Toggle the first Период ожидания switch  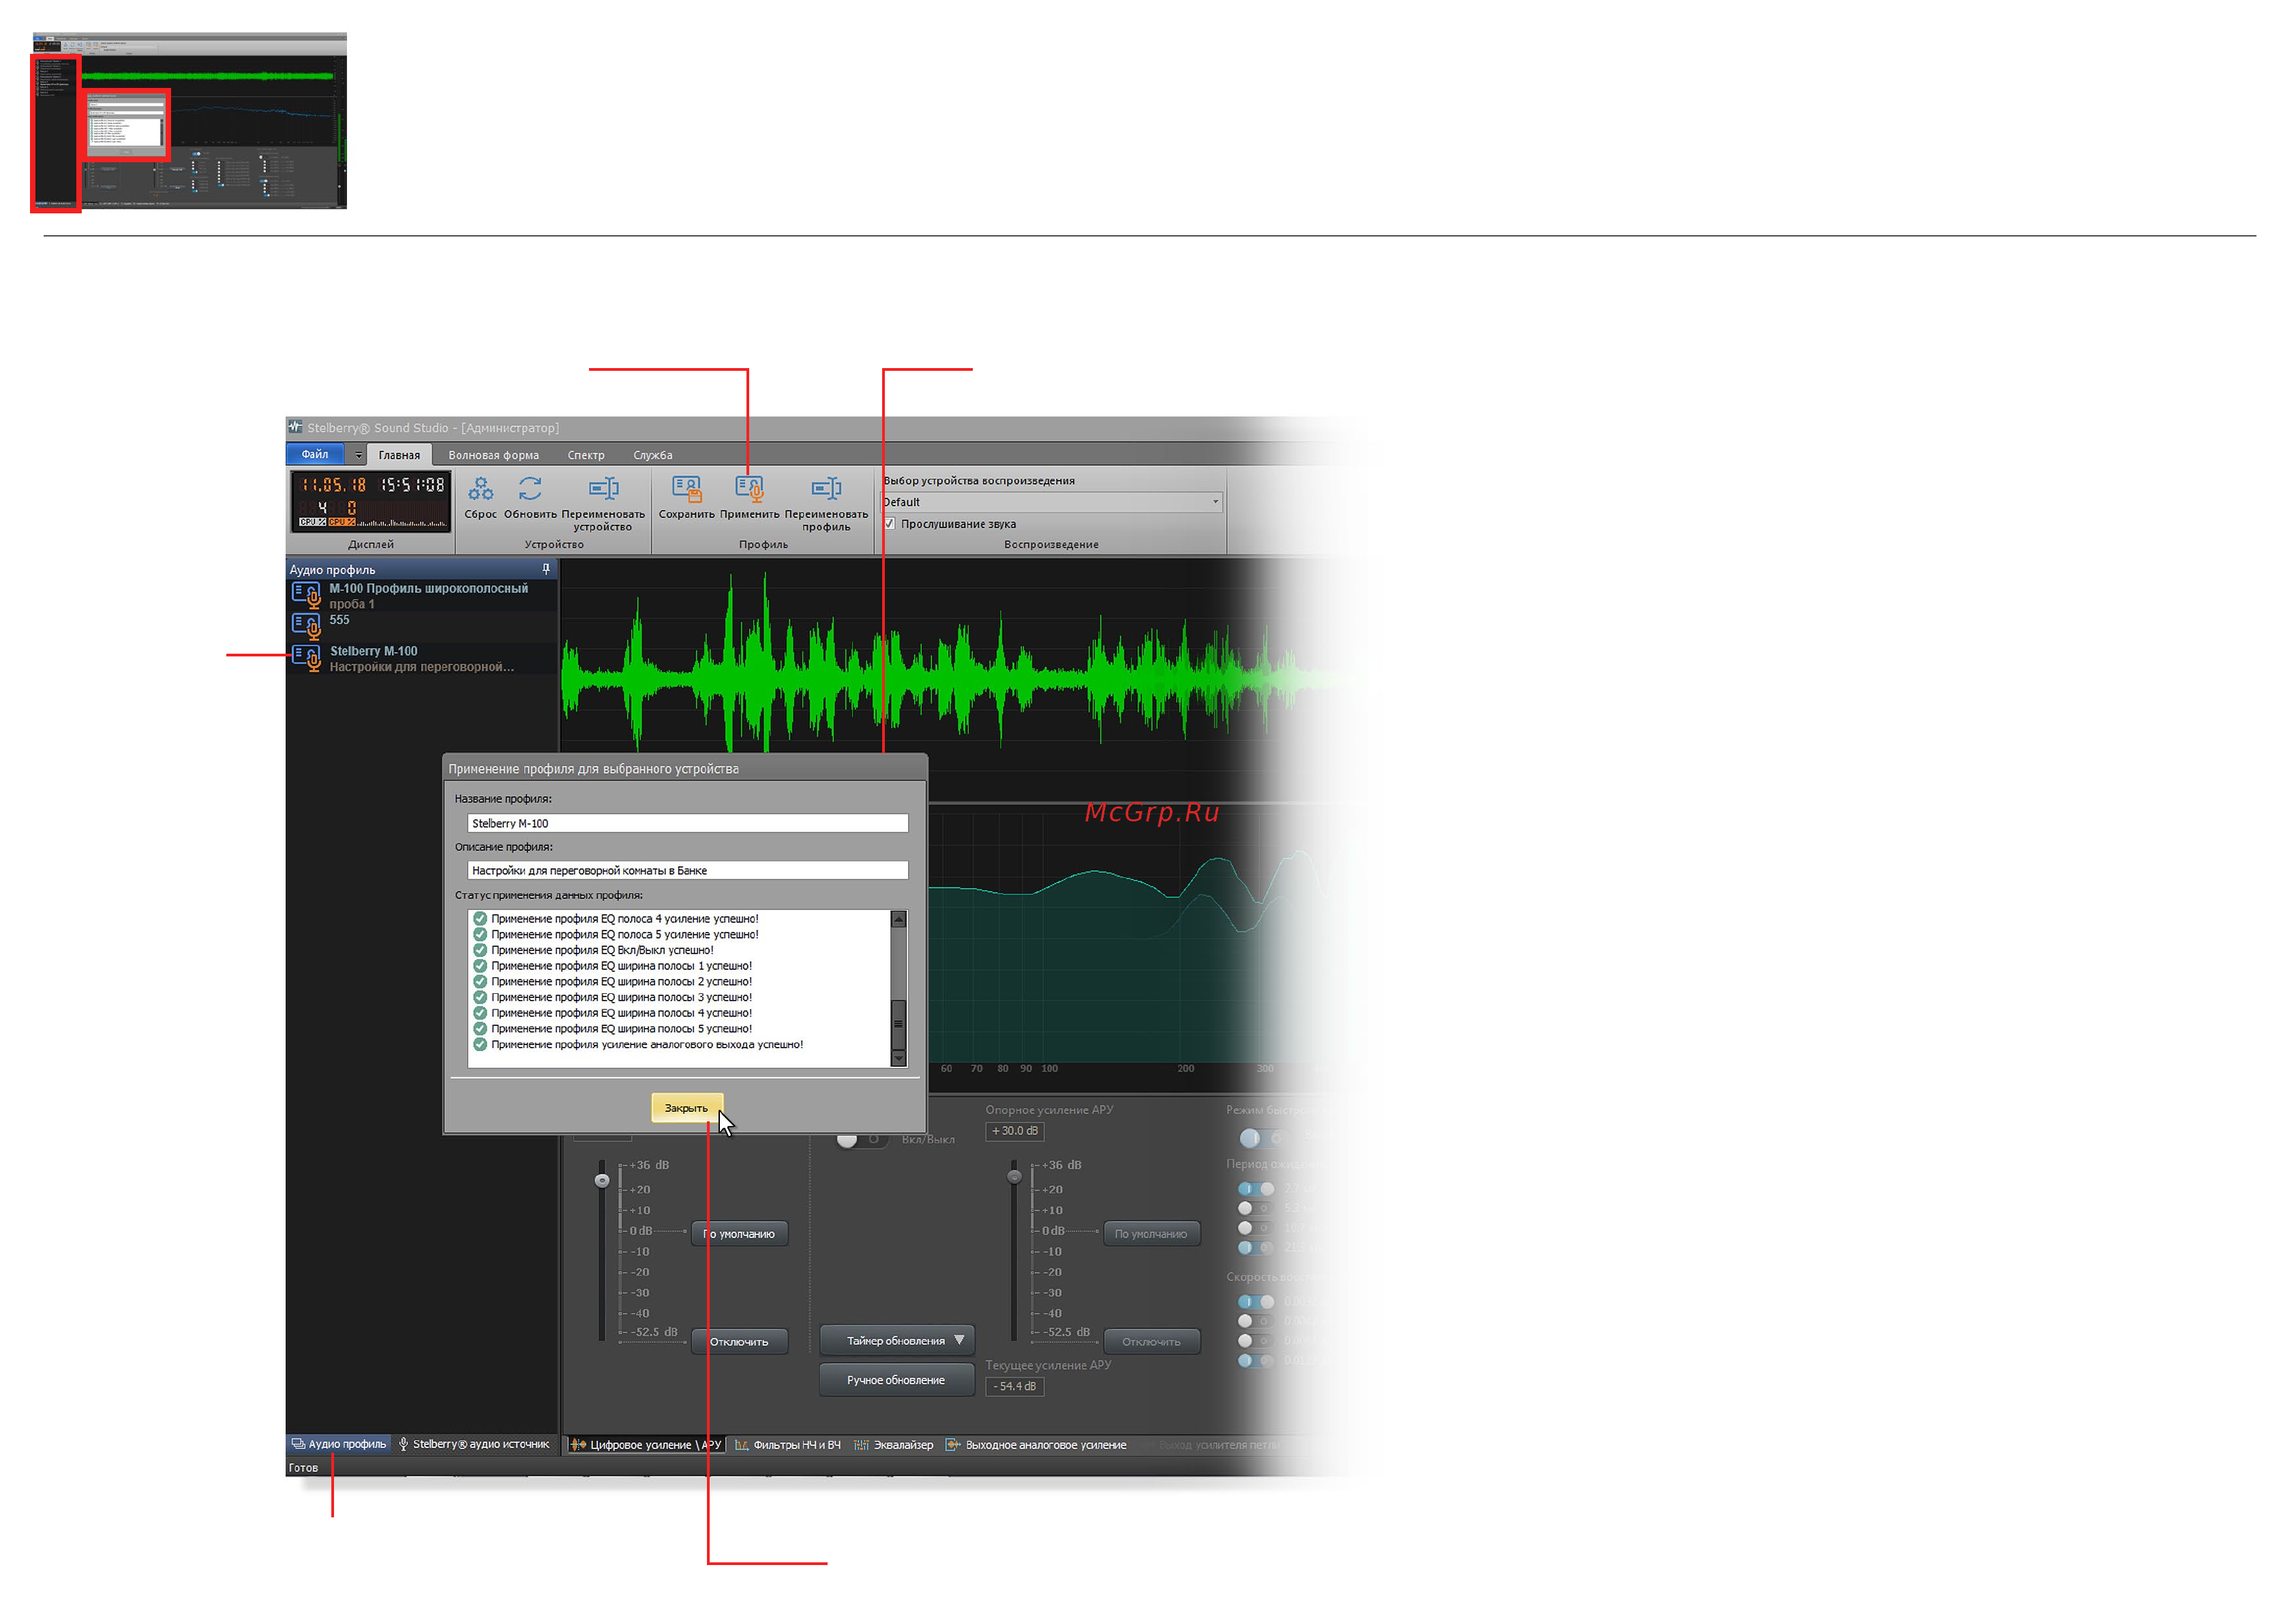[1256, 1188]
